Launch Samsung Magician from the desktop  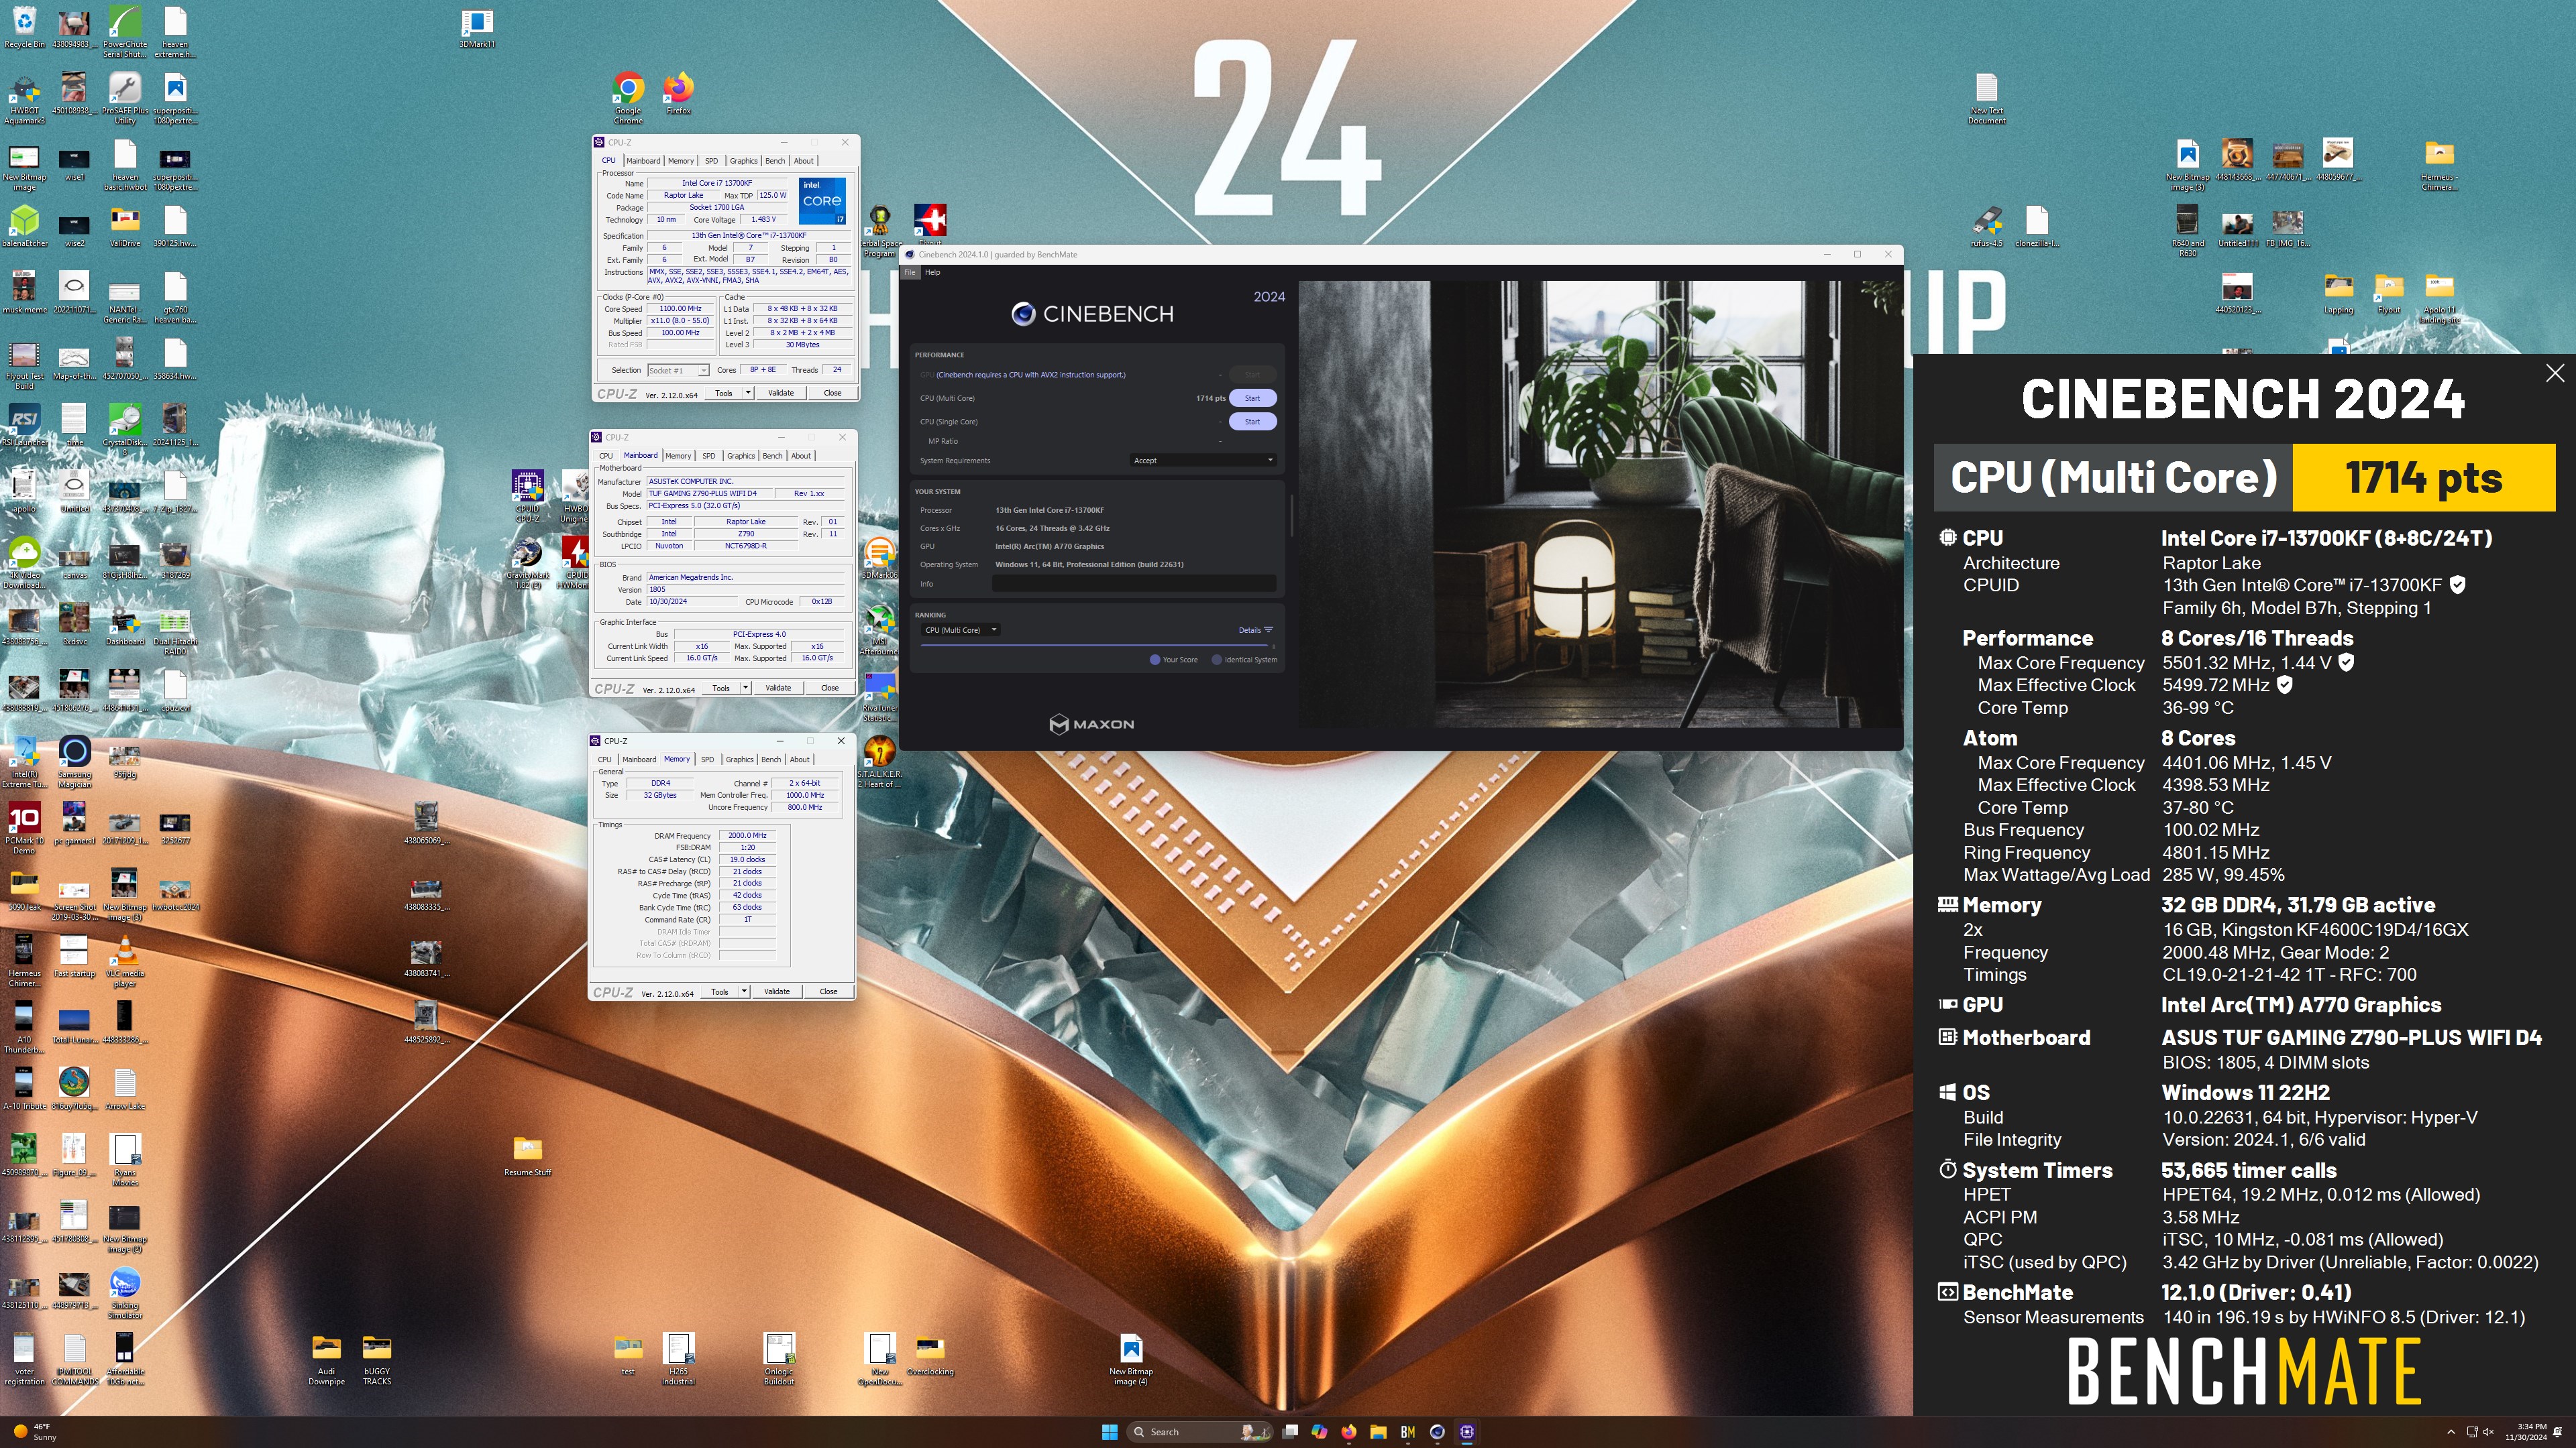coord(74,762)
